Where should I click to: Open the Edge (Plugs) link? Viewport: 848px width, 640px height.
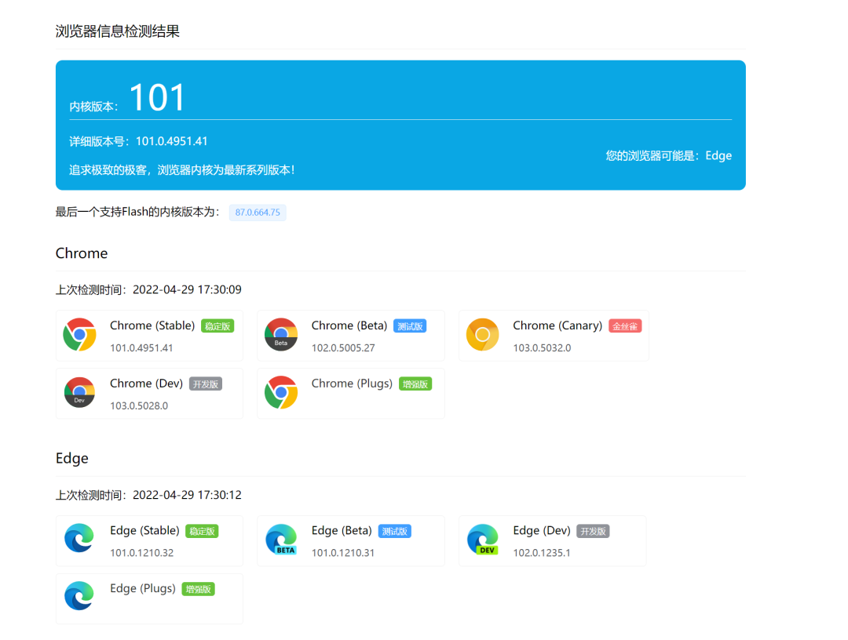tap(143, 589)
